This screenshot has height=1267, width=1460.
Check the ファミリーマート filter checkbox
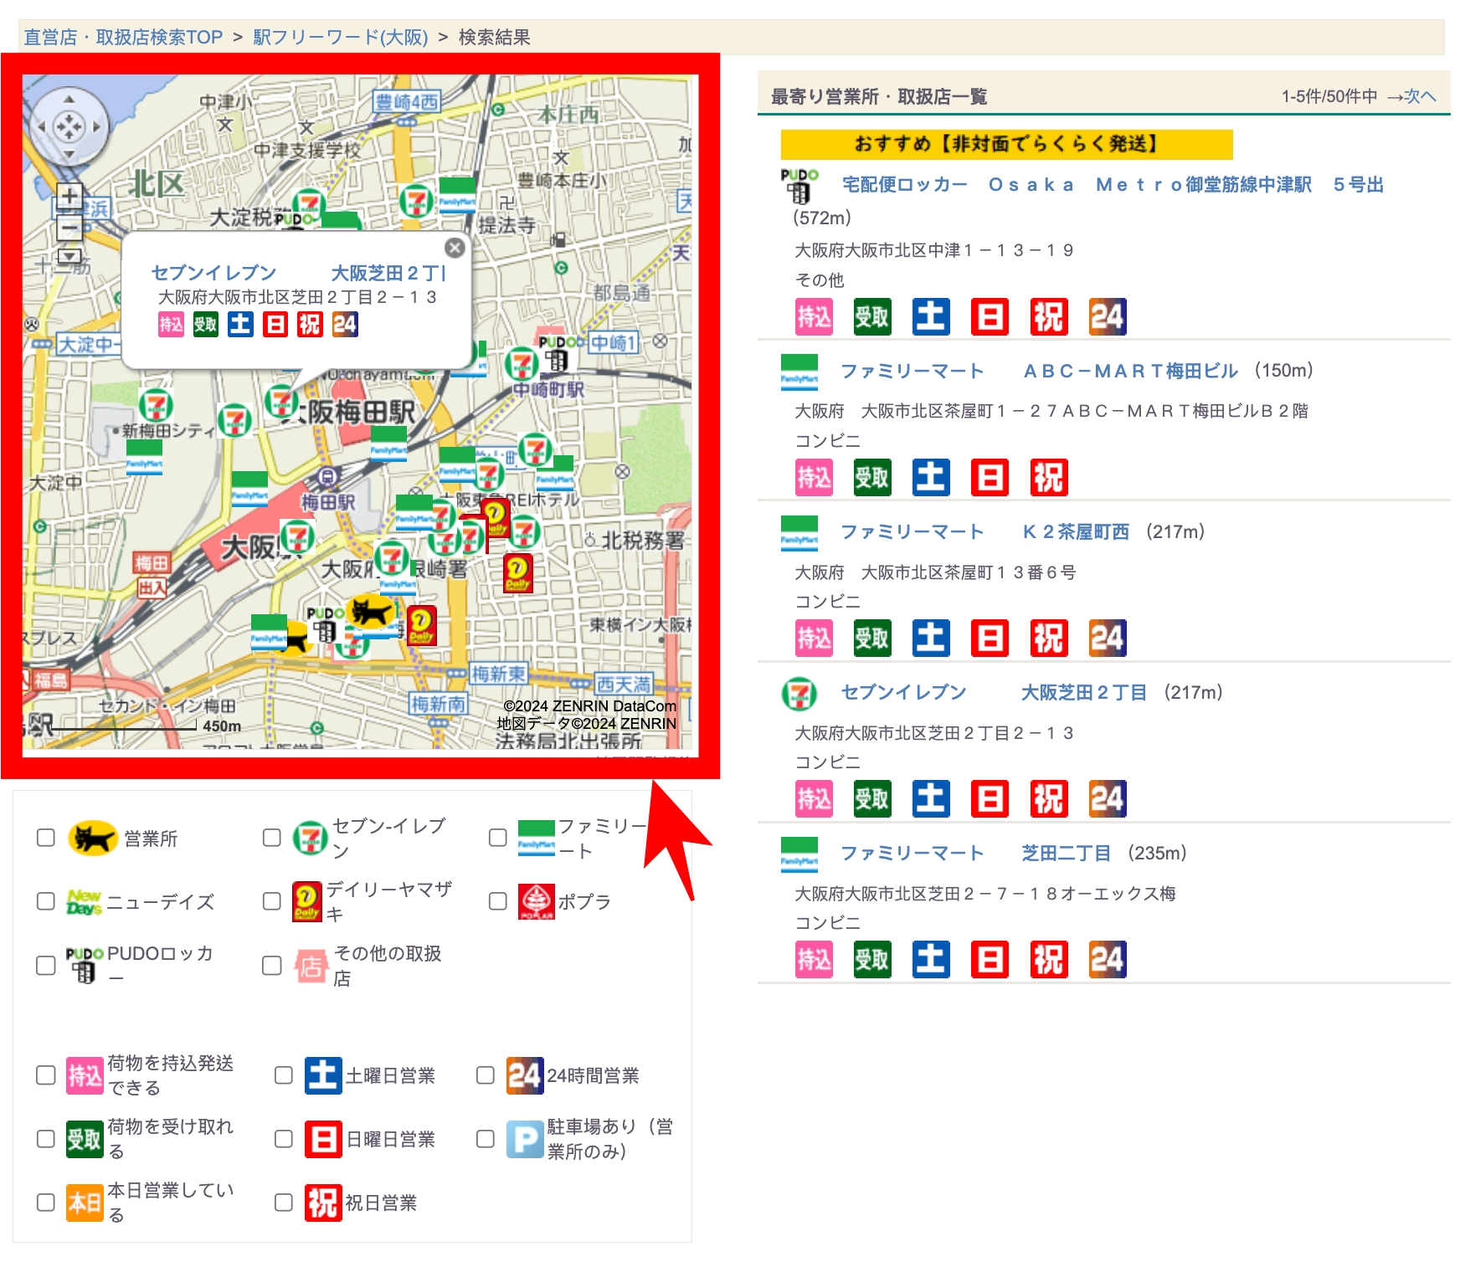coord(498,838)
